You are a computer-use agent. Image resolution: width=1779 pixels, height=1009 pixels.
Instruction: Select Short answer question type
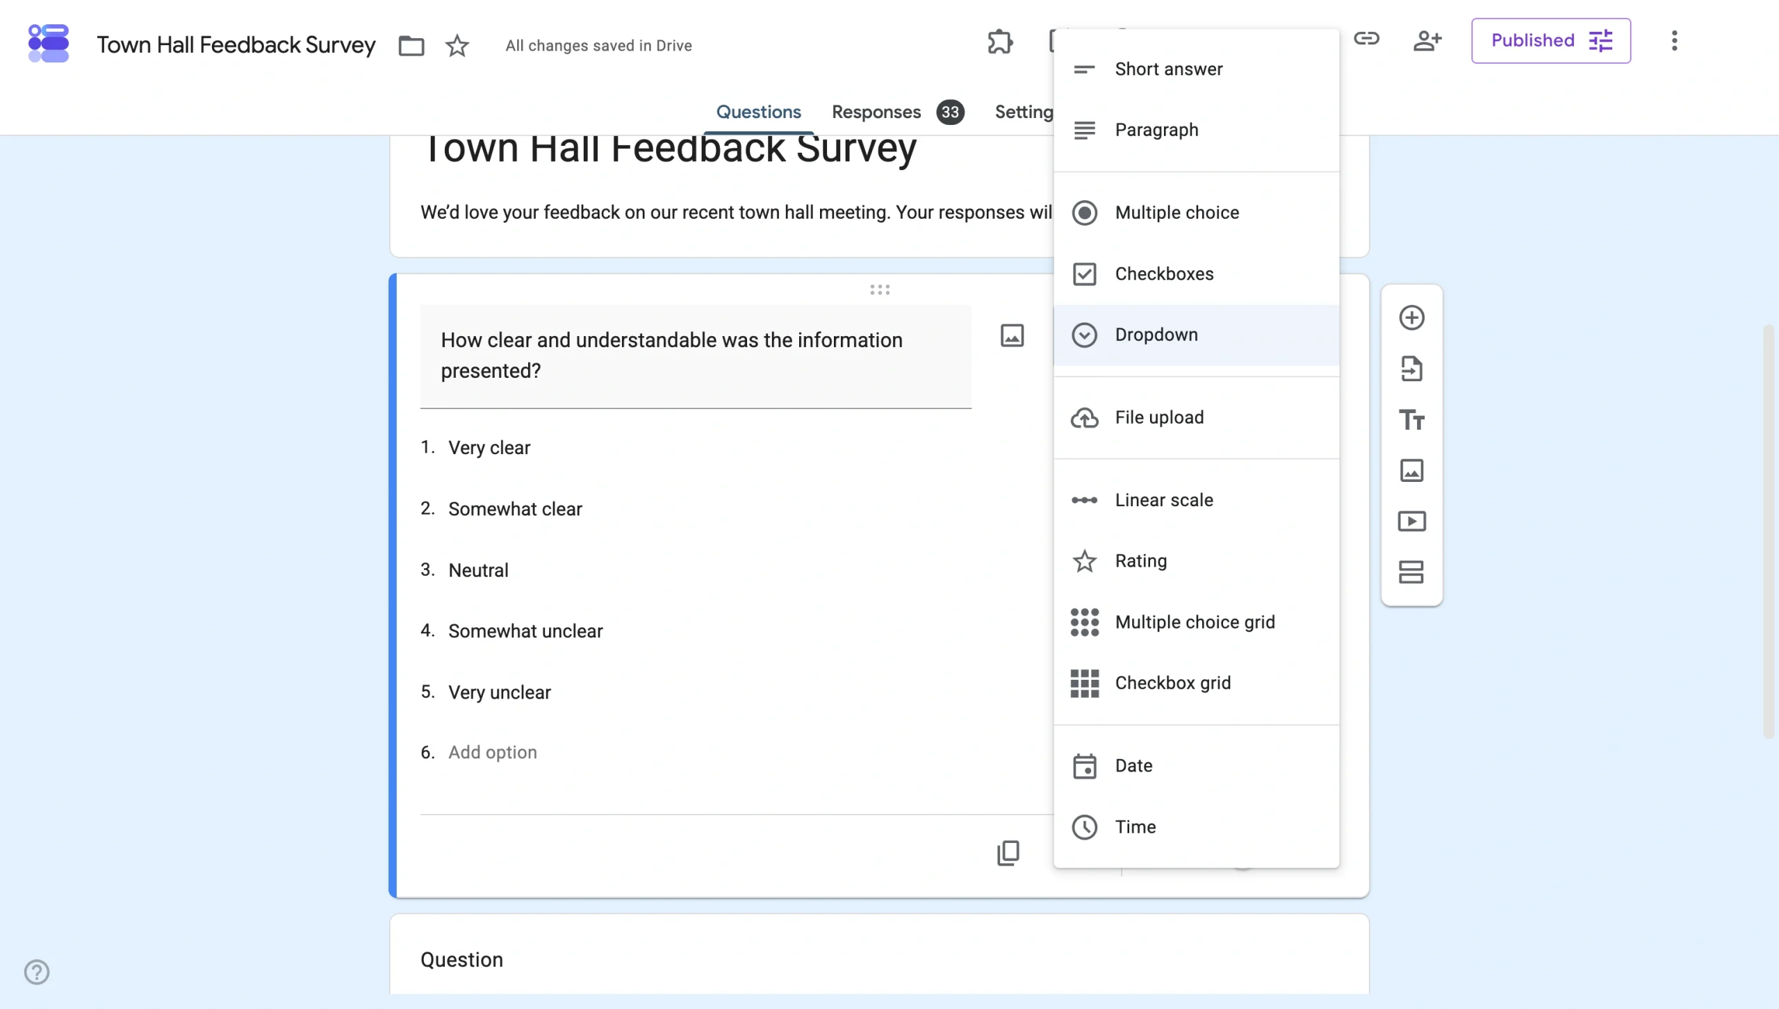[1196, 69]
